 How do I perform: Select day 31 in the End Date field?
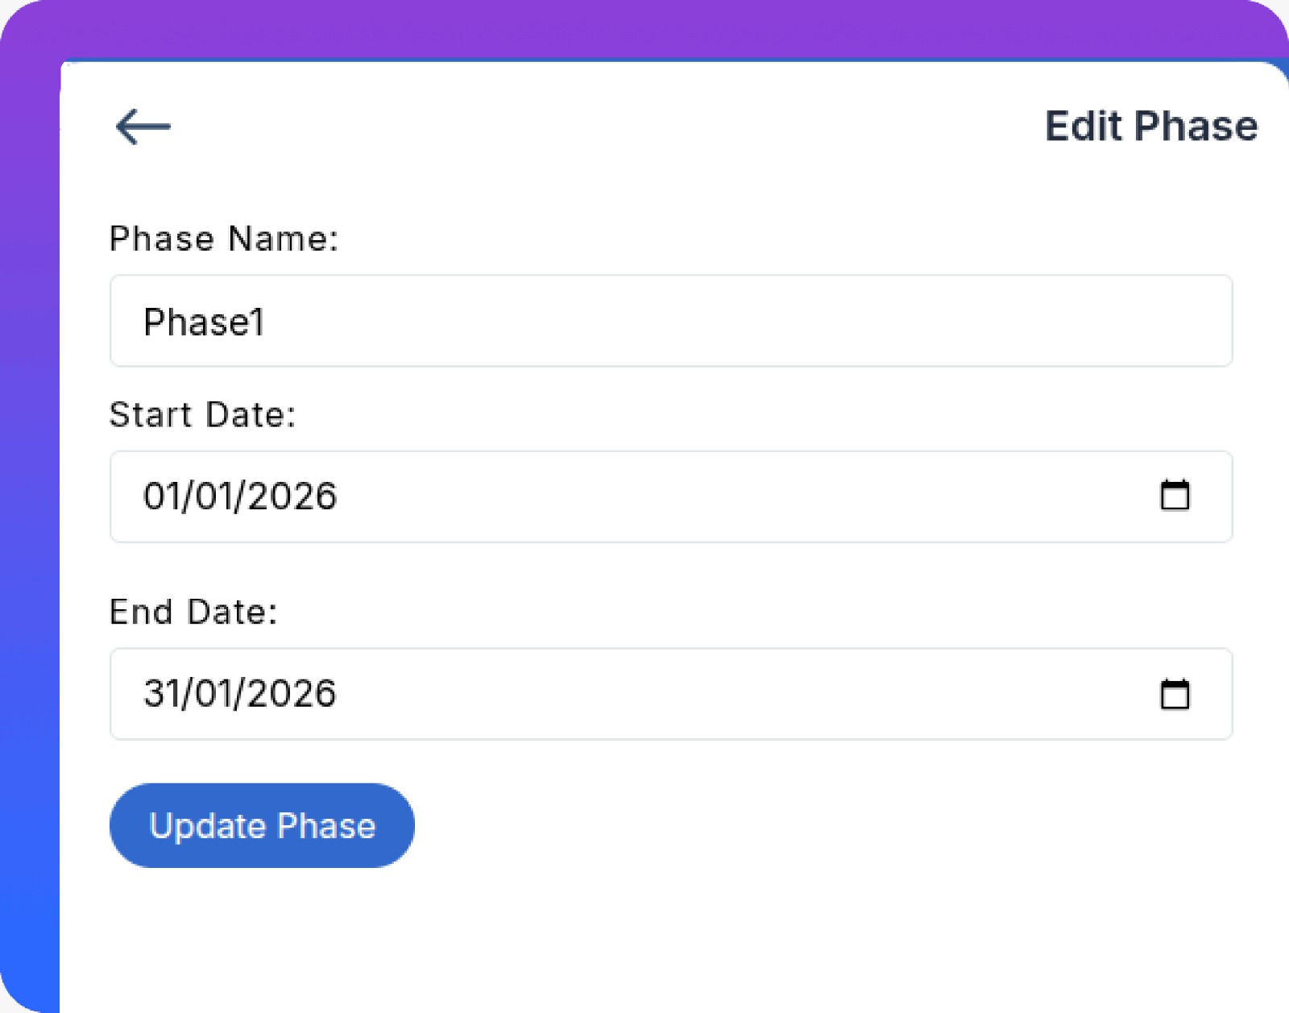162,694
